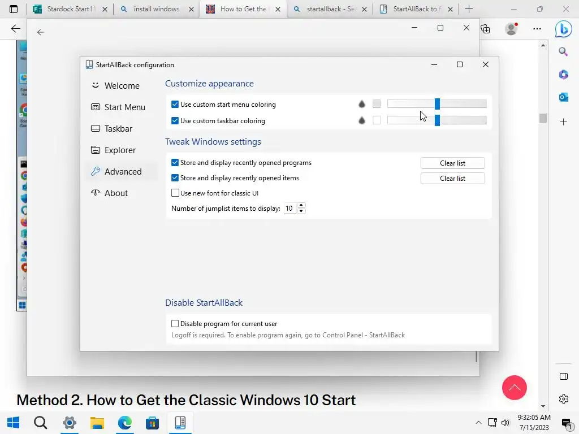The image size is (579, 434).
Task: Check Disable program for current user
Action: [x=175, y=324]
